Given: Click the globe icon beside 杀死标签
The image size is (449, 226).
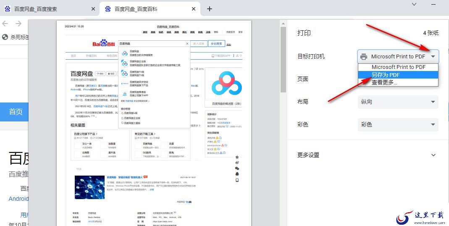Looking at the screenshot, I should (x=5, y=37).
